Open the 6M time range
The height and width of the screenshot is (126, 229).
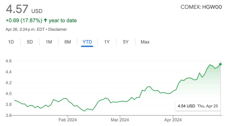click(x=68, y=42)
